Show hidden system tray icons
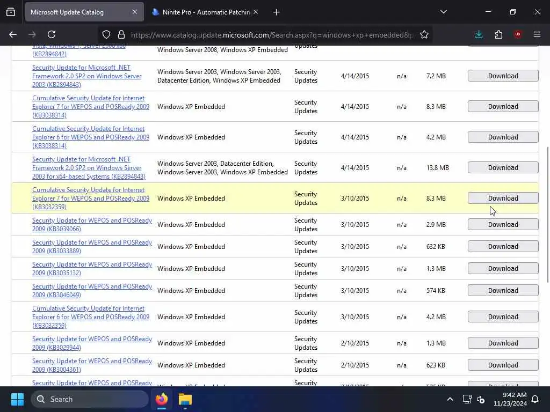Viewport: 550px width, 412px height. point(450,399)
